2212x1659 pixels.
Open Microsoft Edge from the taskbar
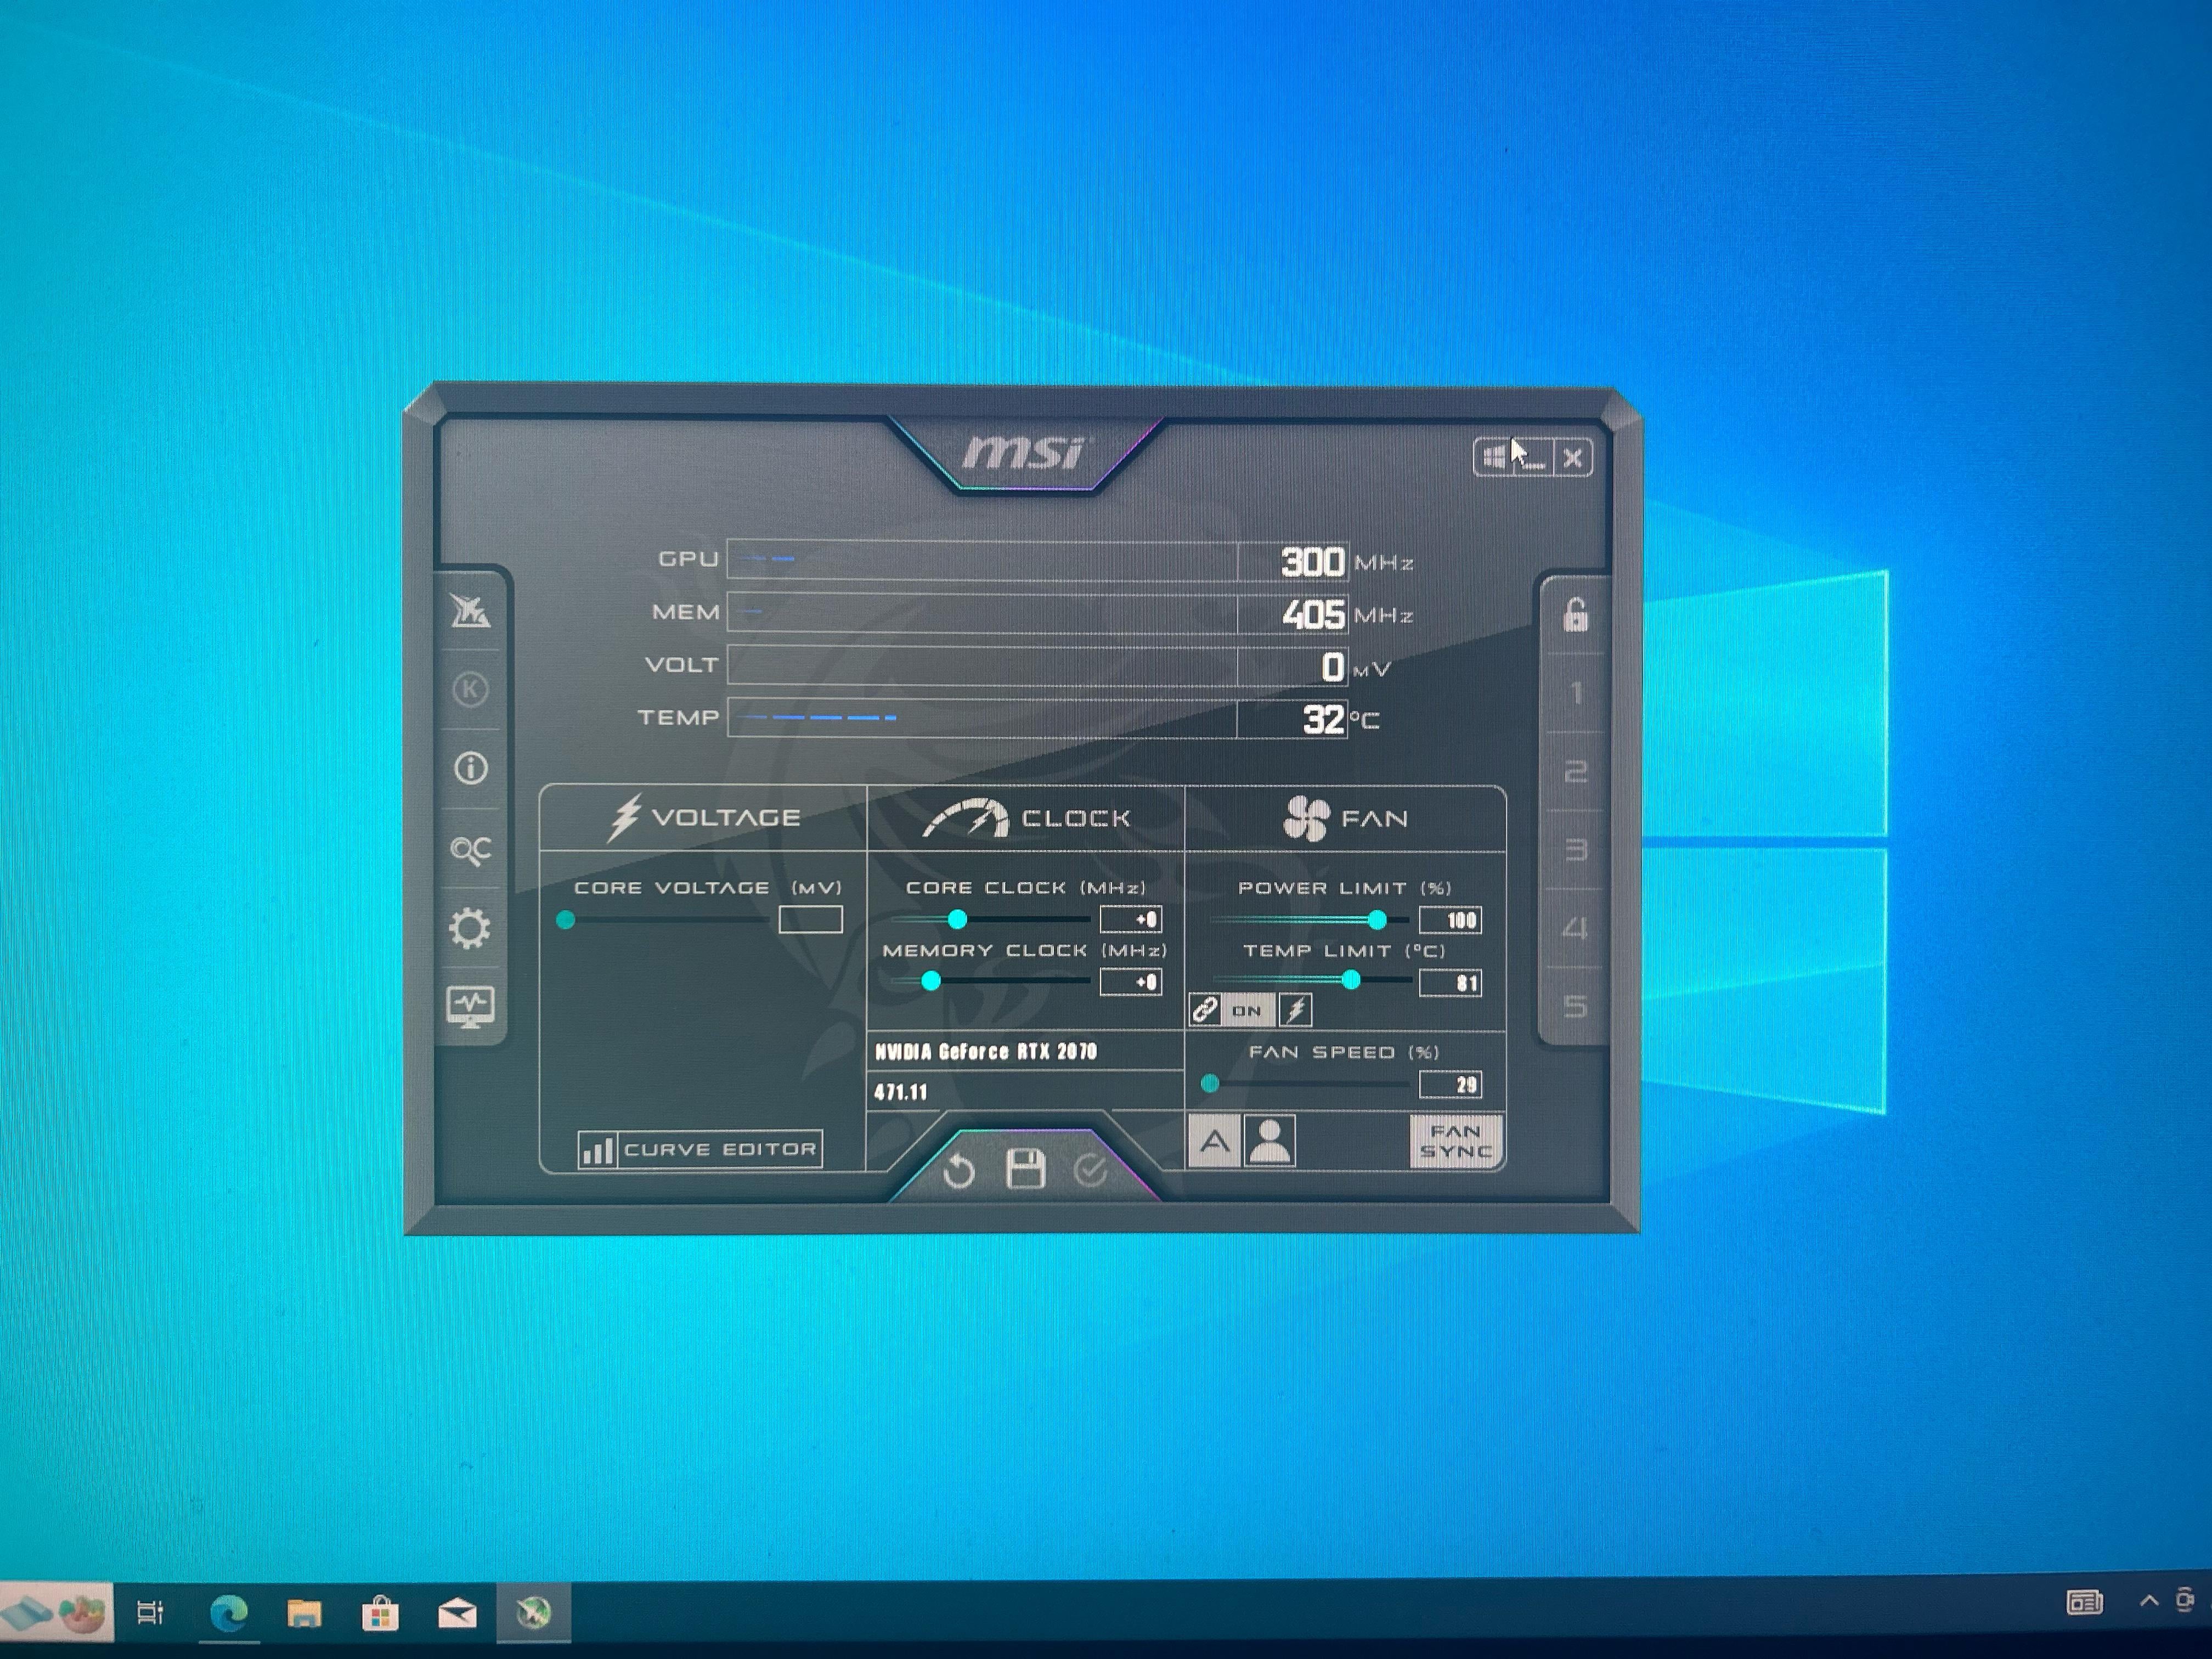(229, 1612)
